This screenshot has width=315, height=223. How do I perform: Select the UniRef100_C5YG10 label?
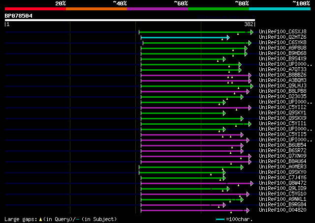pos(283,194)
